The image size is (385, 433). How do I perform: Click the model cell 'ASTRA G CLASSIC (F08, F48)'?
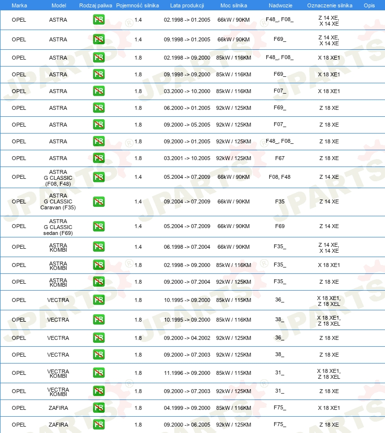click(58, 178)
